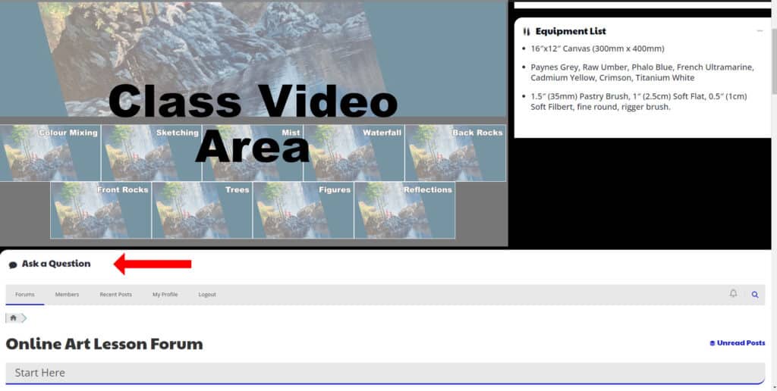Collapse the Equipment List panel

[760, 31]
